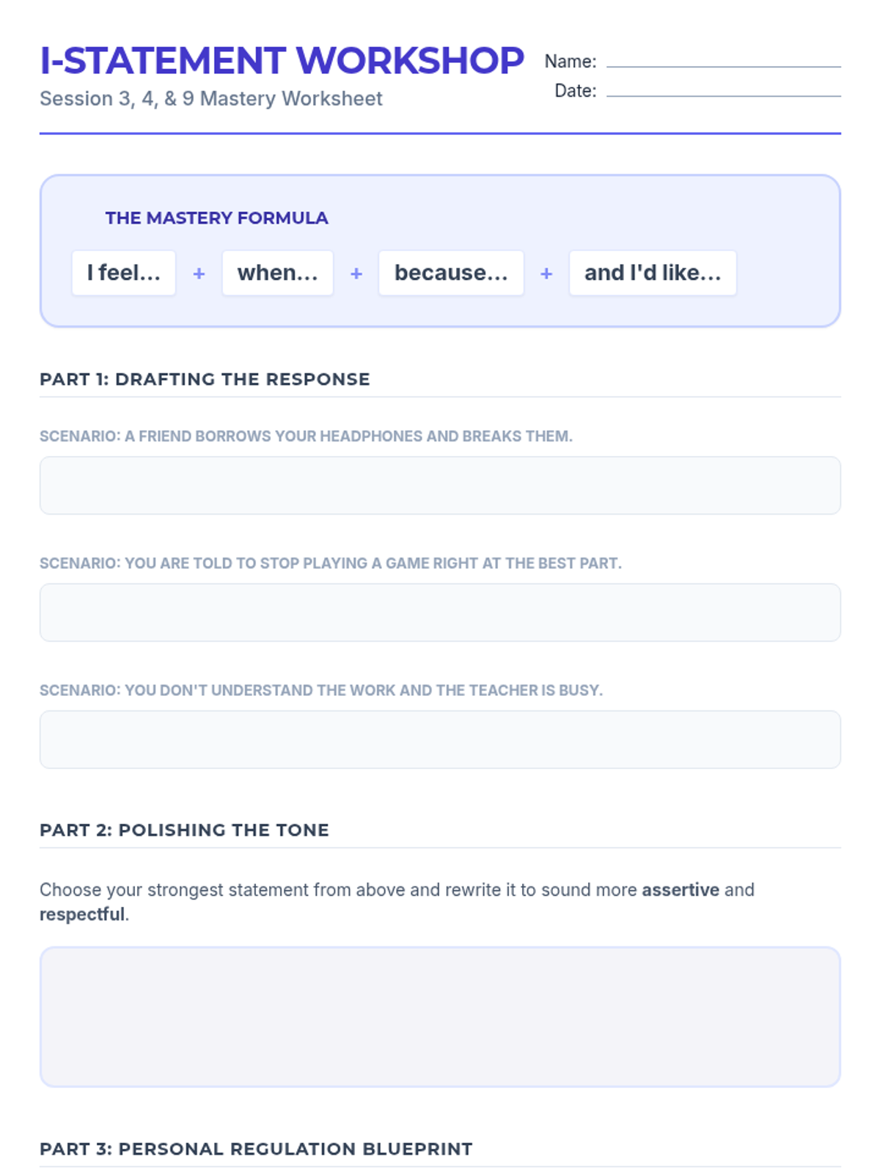Image resolution: width=880 pixels, height=1173 pixels.
Task: Click the stop playing game response box
Action: [440, 612]
